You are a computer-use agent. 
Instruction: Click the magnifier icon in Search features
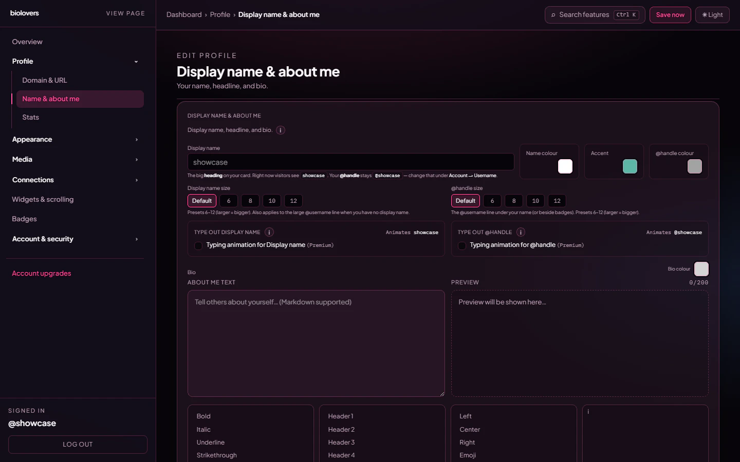click(553, 15)
